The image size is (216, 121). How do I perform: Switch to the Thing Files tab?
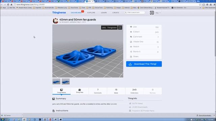pyautogui.click(x=80, y=91)
